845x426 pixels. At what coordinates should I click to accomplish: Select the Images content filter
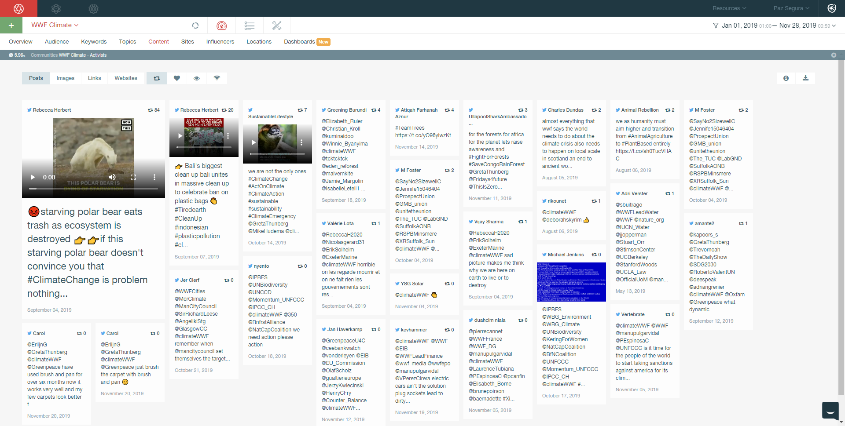(65, 78)
